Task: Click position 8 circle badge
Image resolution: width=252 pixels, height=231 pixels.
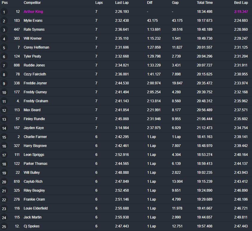Action: click(x=4, y=75)
